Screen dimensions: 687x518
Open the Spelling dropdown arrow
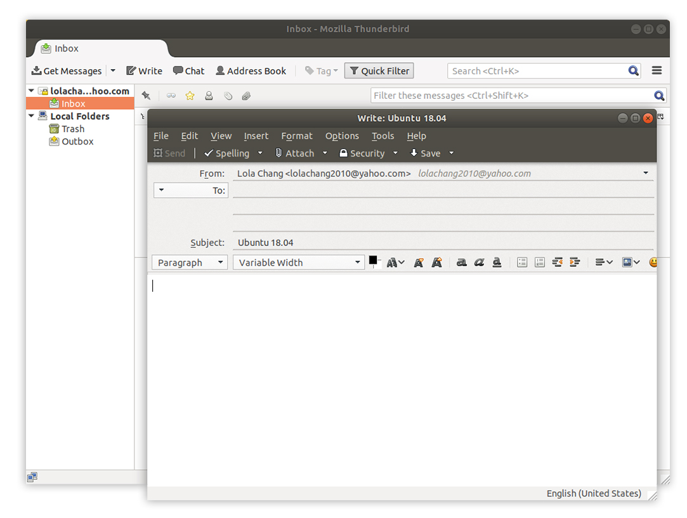[x=260, y=153]
